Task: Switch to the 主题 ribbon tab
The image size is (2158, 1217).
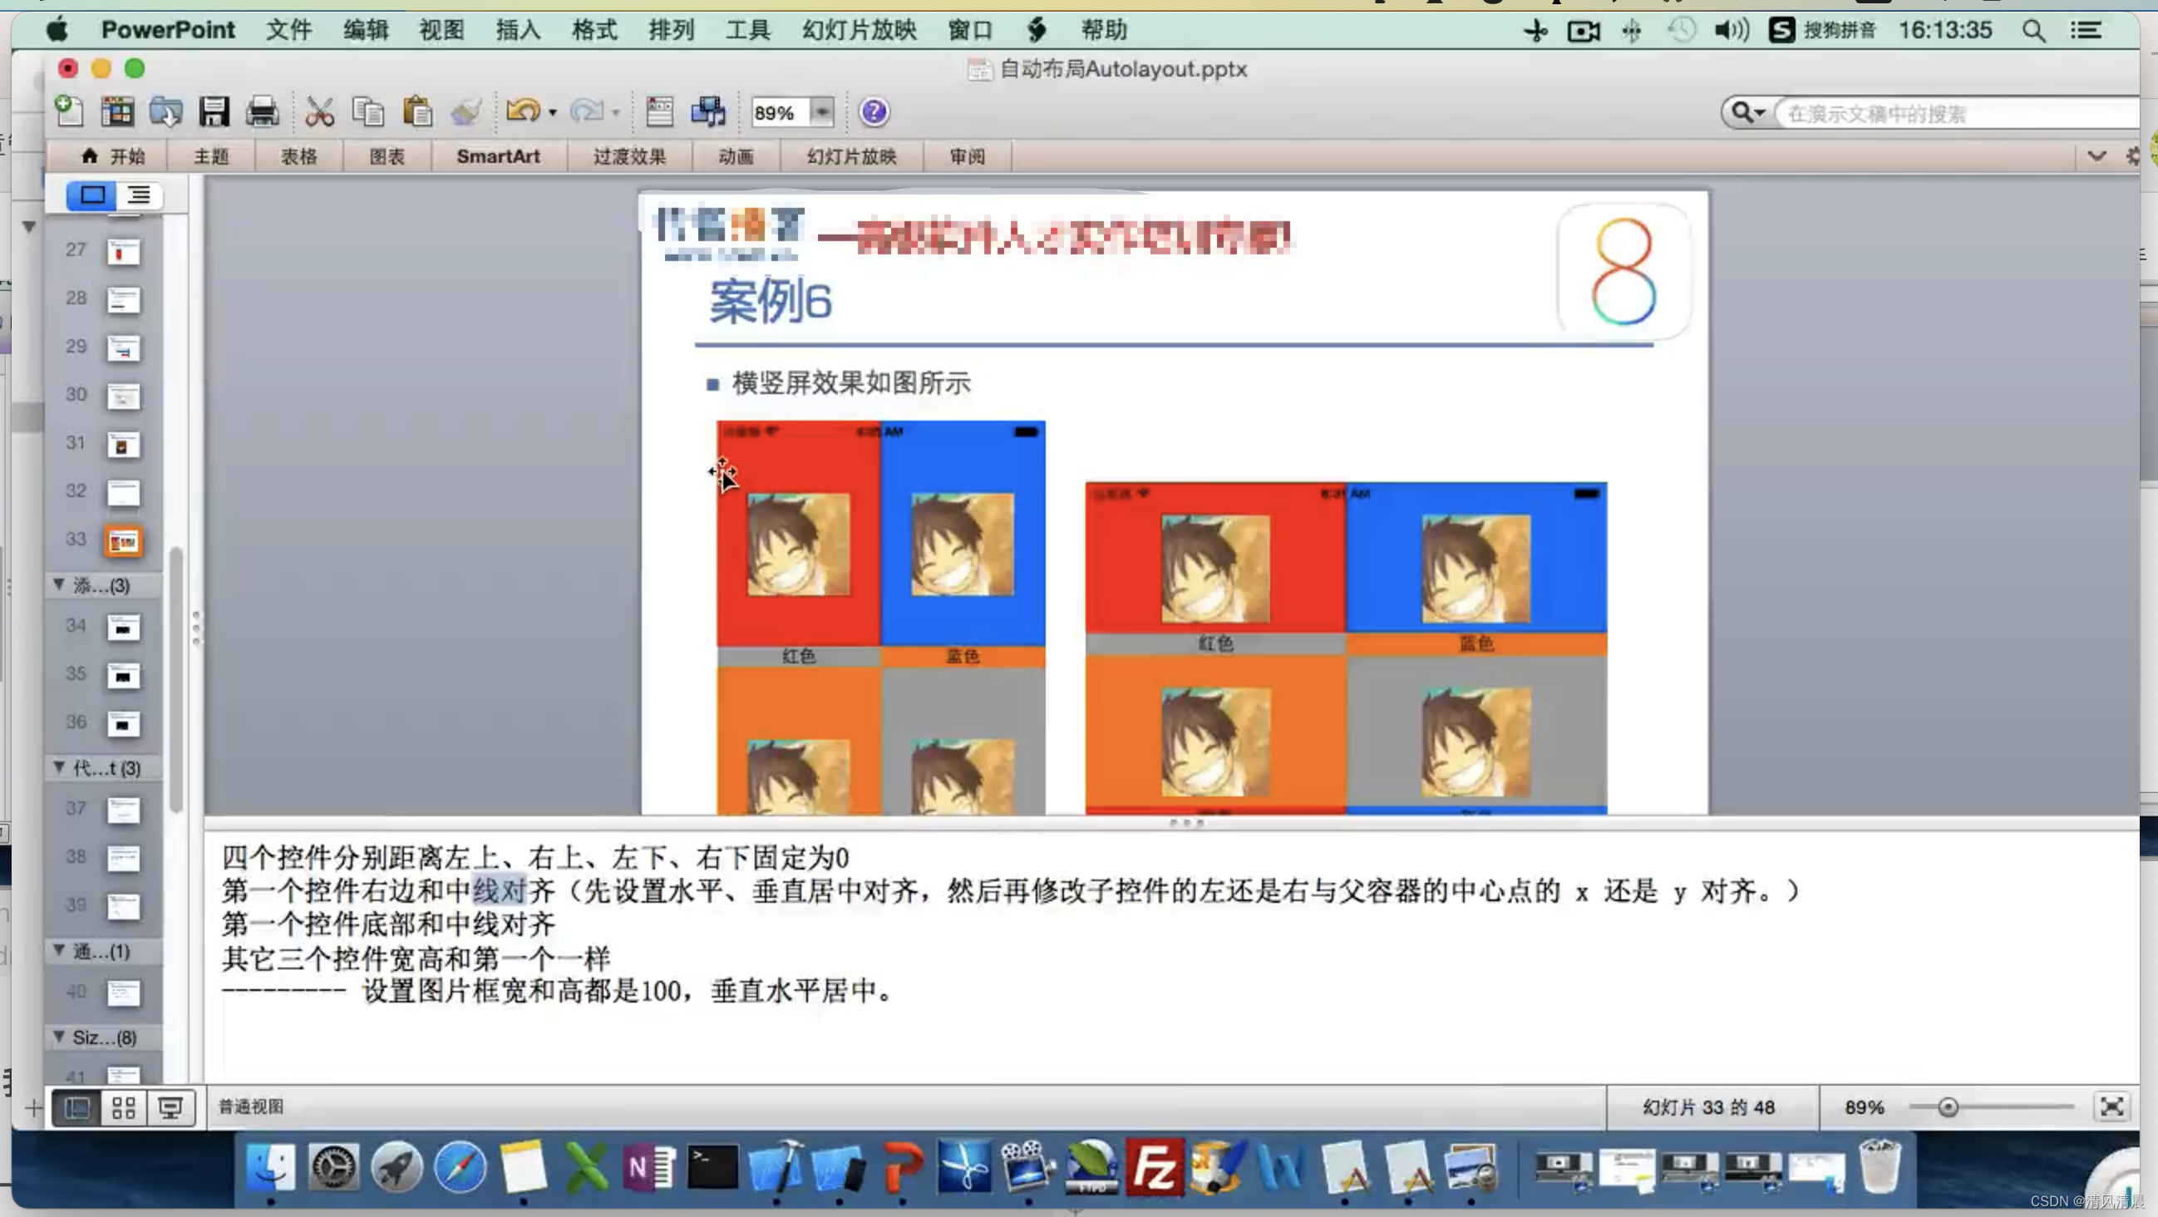Action: click(211, 156)
